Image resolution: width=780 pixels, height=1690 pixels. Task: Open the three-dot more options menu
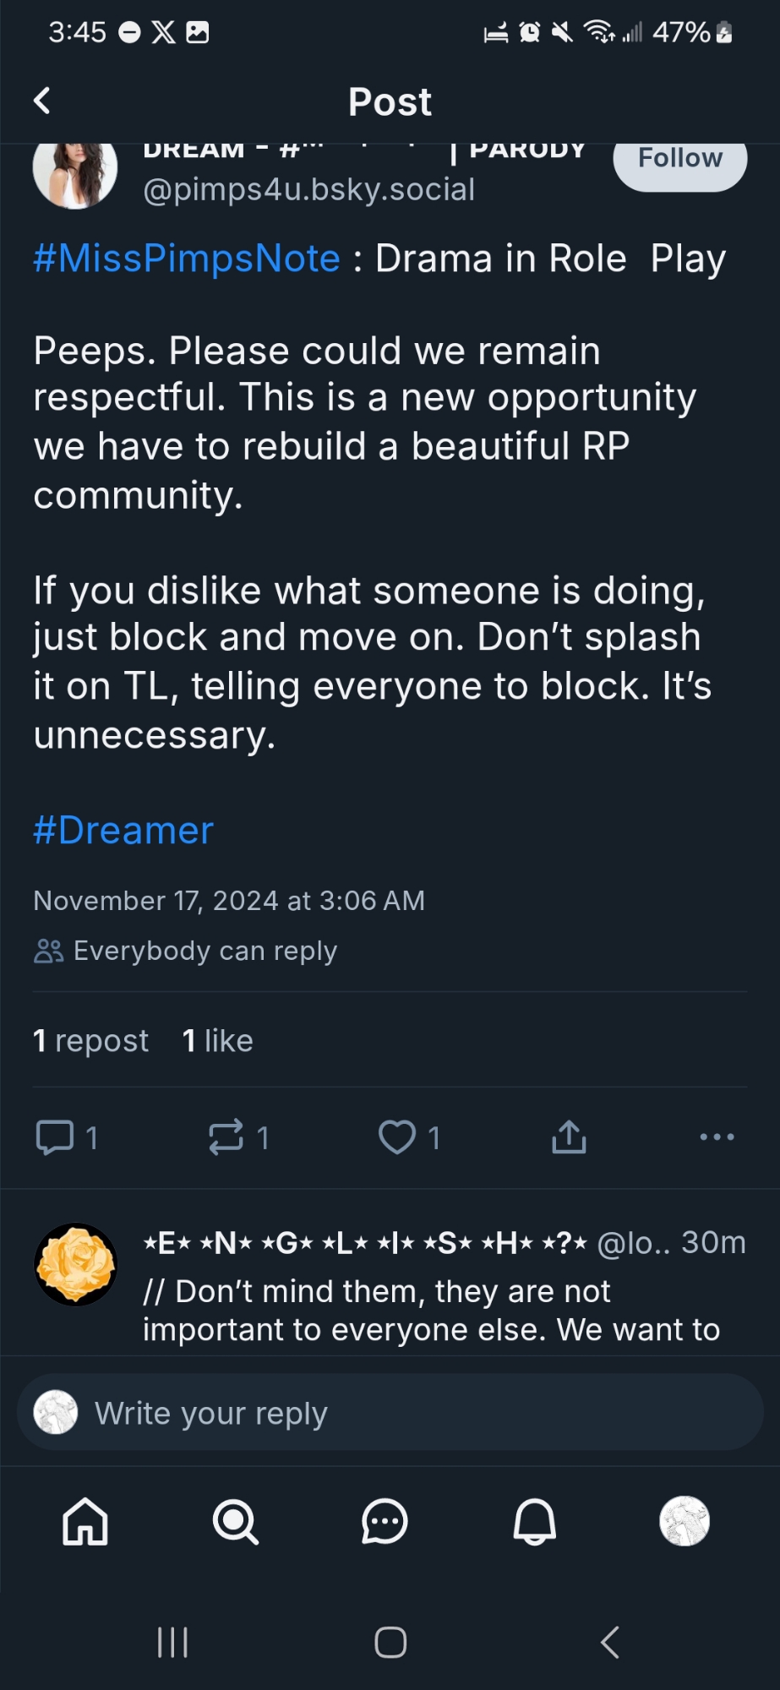[717, 1137]
